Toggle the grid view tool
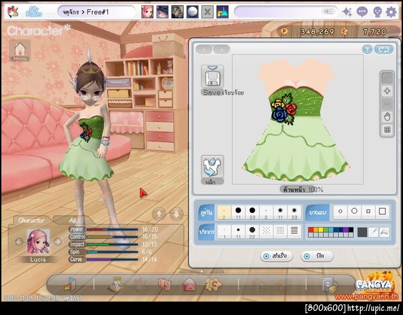 click(387, 130)
